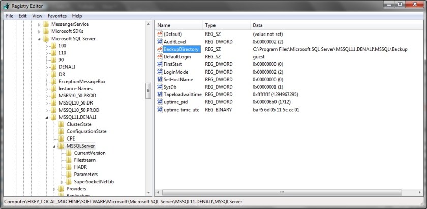The width and height of the screenshot is (427, 209).
Task: Click the uptime_time_utc binary value icon
Action: pyautogui.click(x=160, y=110)
